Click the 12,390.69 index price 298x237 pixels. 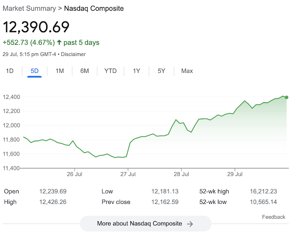tap(36, 26)
